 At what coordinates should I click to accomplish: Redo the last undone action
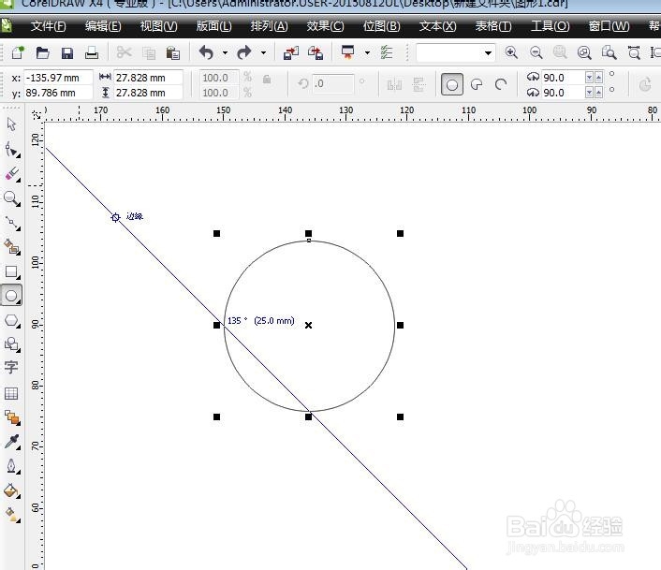244,52
